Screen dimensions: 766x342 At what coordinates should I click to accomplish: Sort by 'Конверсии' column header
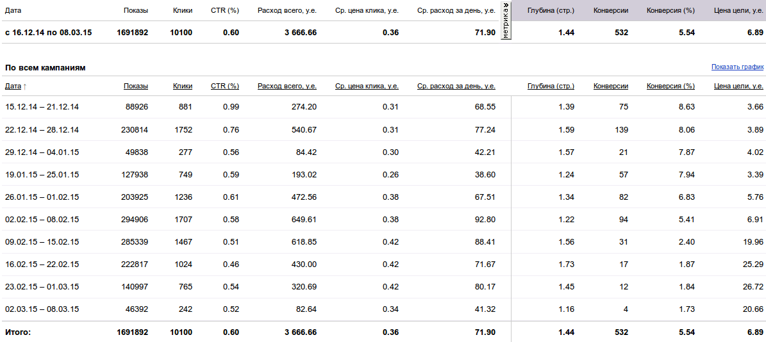pyautogui.click(x=611, y=86)
